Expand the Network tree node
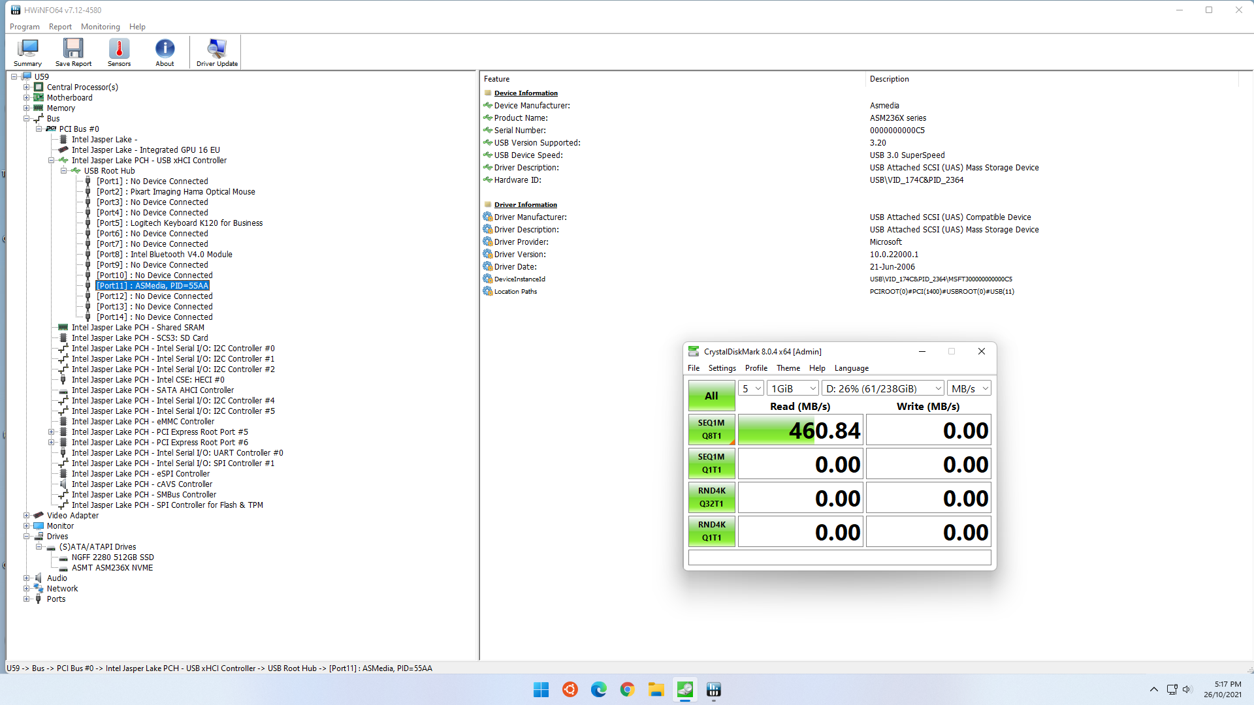 (27, 589)
